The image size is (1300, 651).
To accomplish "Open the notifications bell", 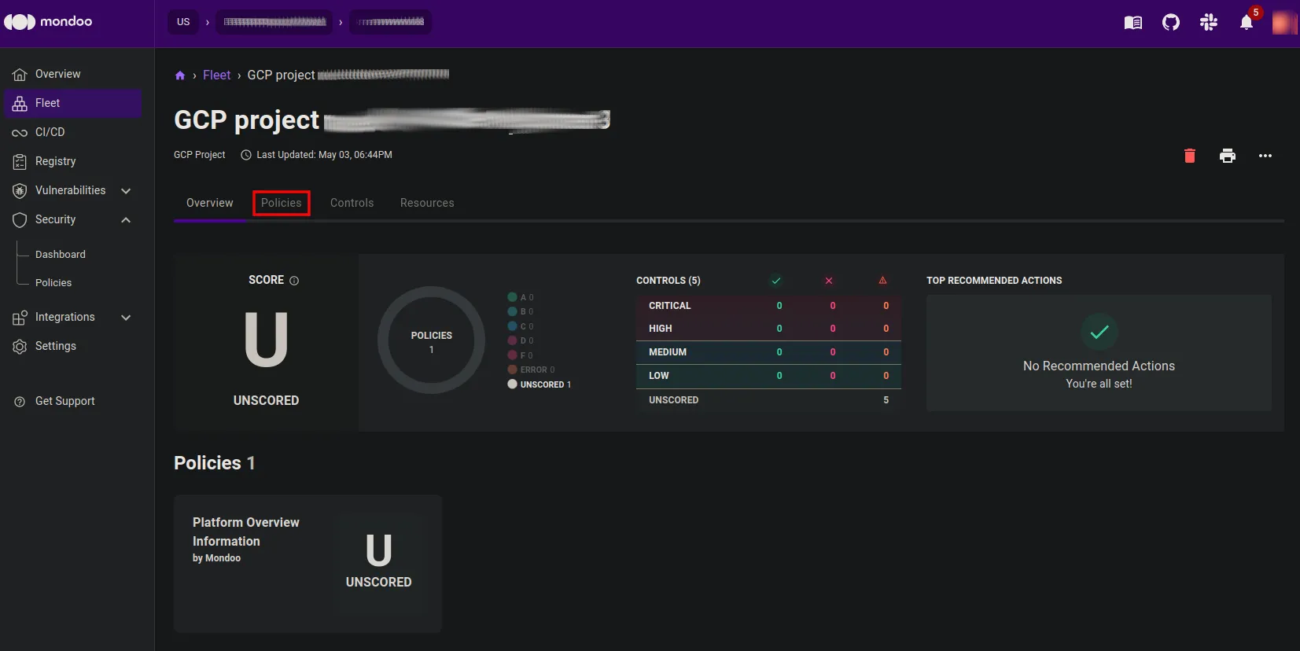I will coord(1247,23).
